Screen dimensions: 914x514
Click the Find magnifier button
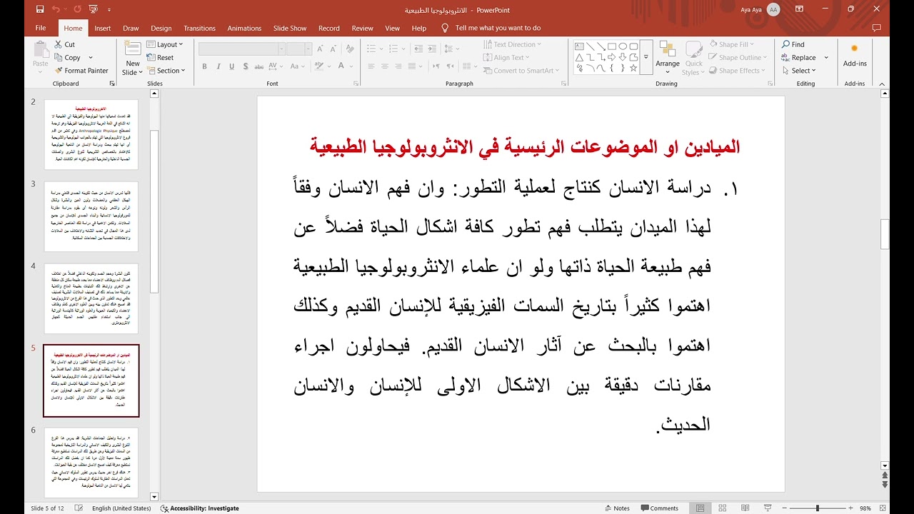[793, 44]
